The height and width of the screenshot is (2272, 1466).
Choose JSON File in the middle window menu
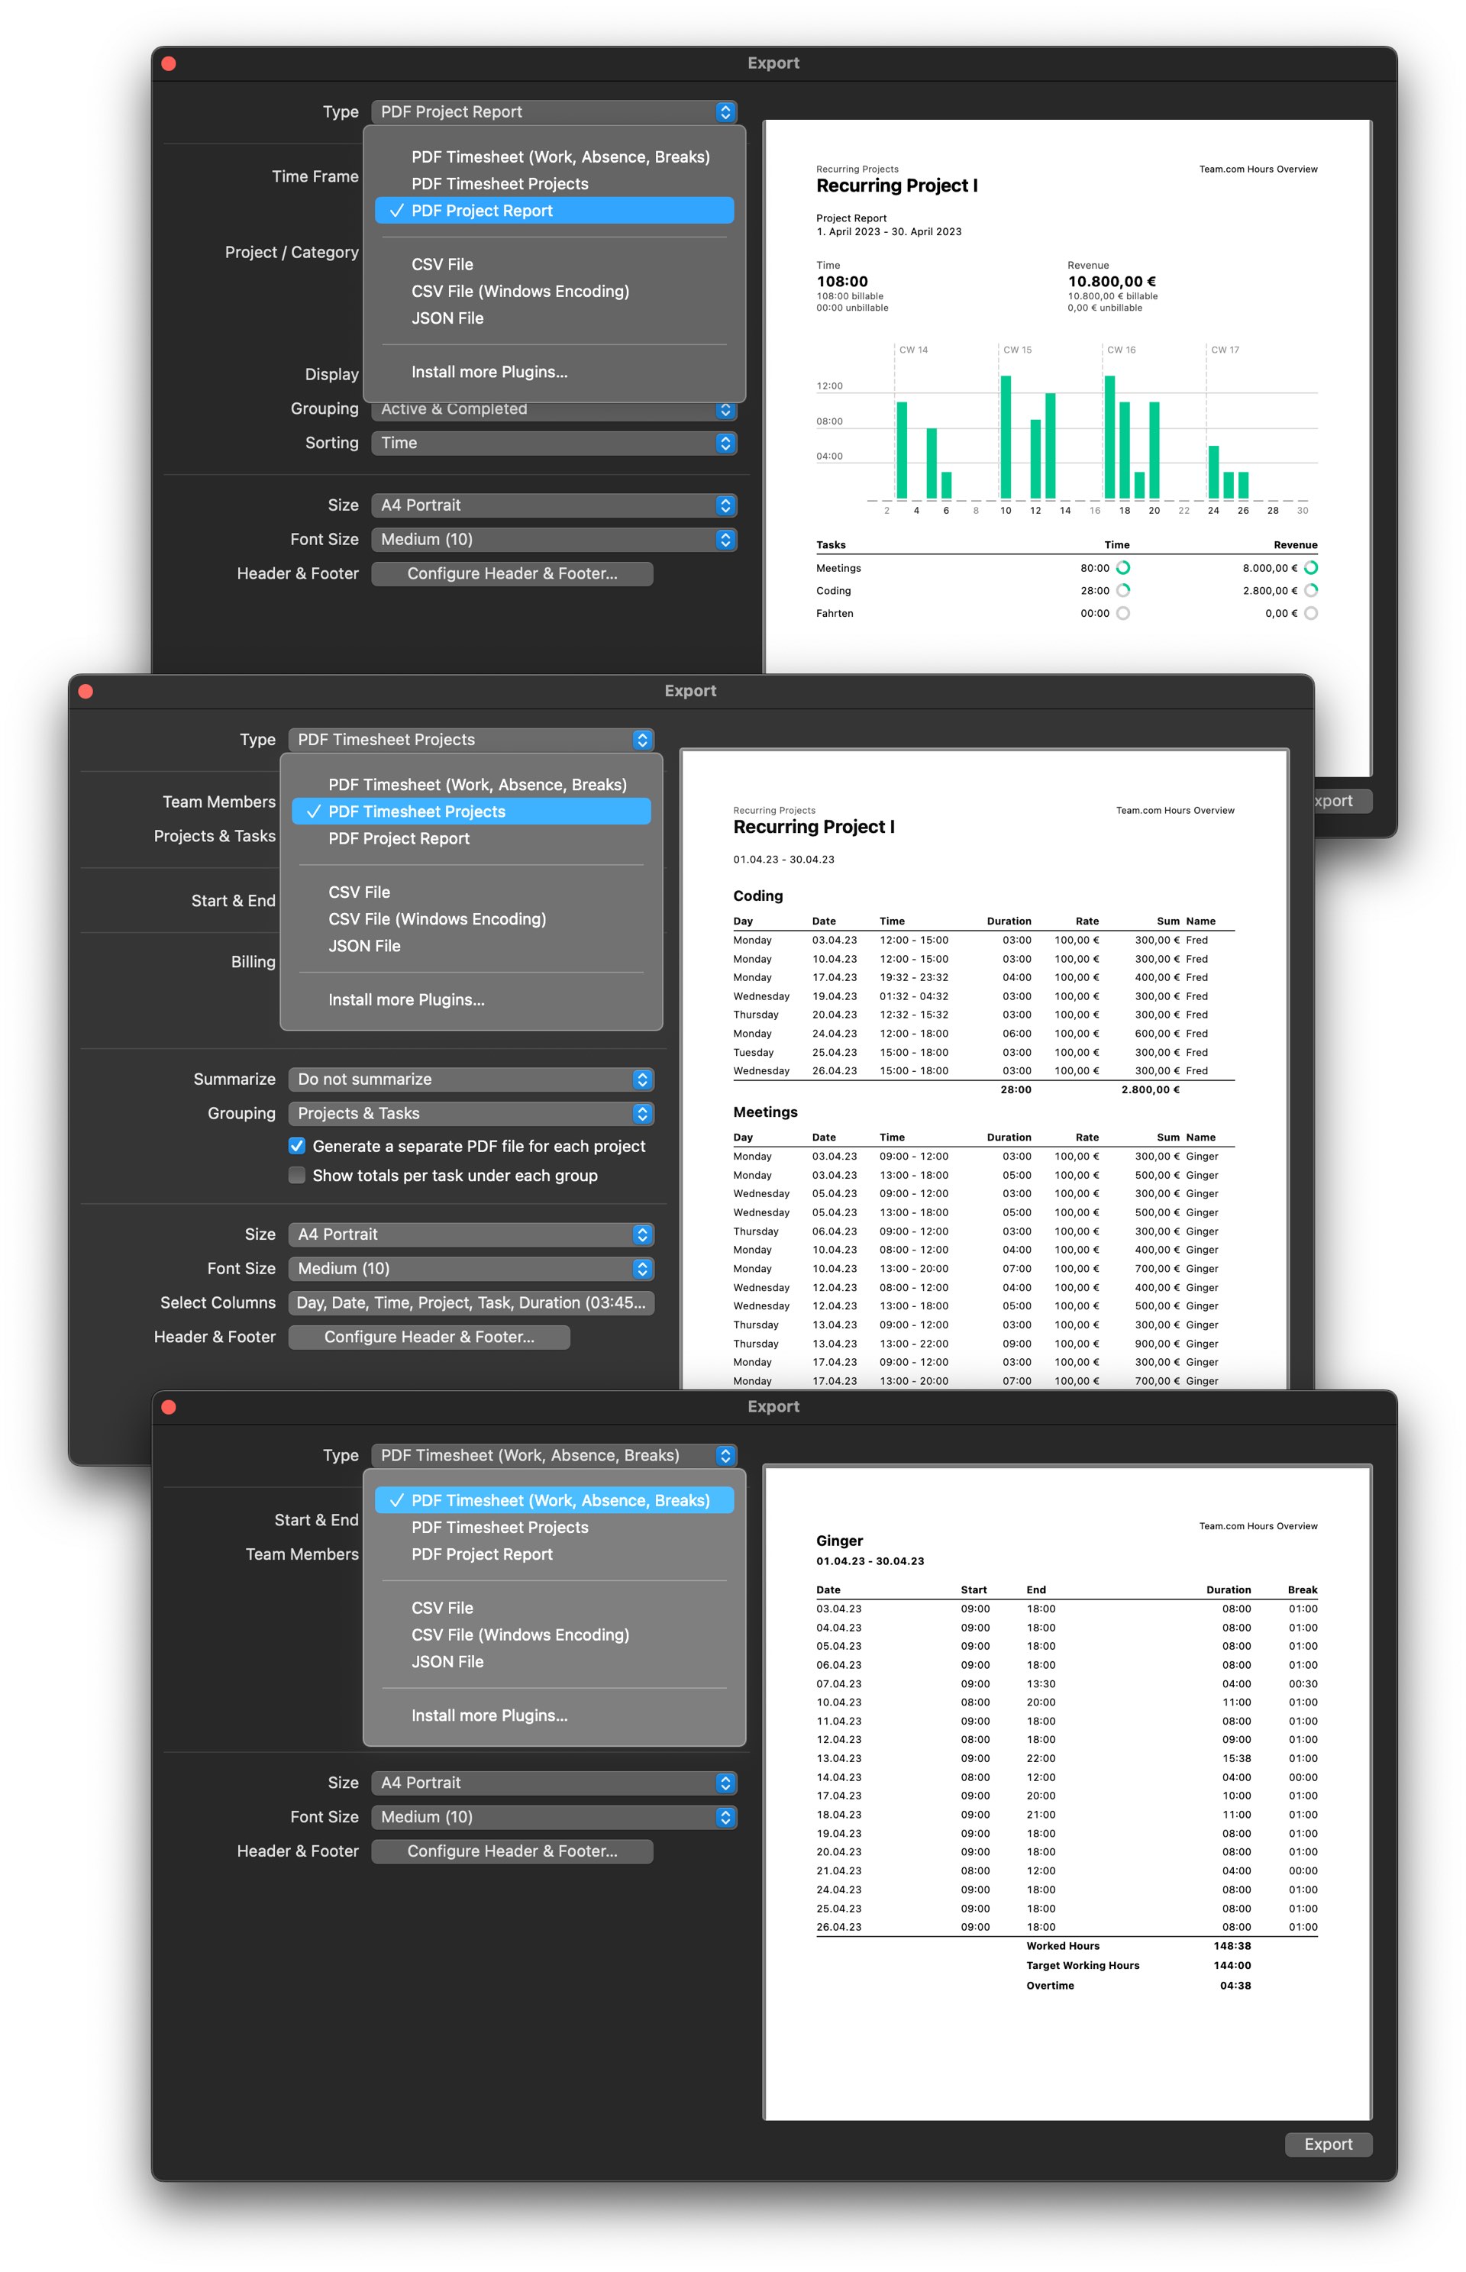(471, 946)
